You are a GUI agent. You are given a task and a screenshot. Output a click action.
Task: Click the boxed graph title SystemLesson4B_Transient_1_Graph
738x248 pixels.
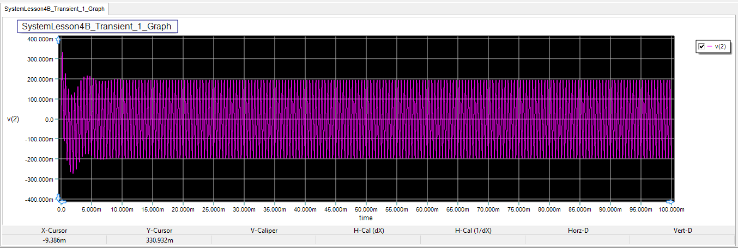point(96,26)
